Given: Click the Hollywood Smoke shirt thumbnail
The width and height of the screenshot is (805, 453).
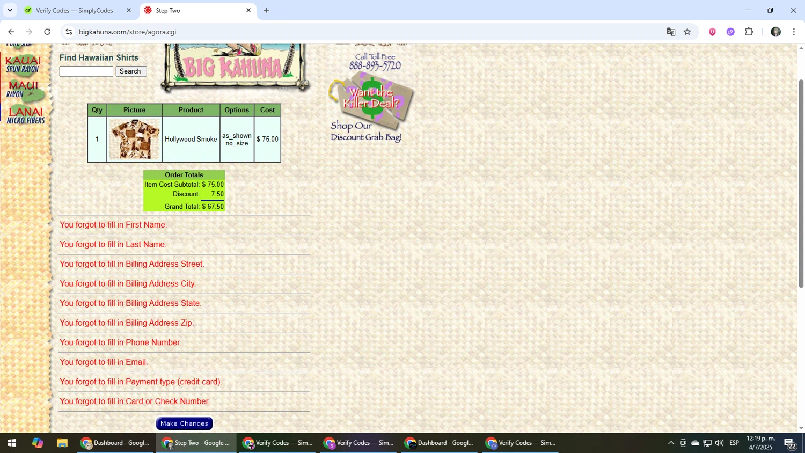Looking at the screenshot, I should pos(134,139).
